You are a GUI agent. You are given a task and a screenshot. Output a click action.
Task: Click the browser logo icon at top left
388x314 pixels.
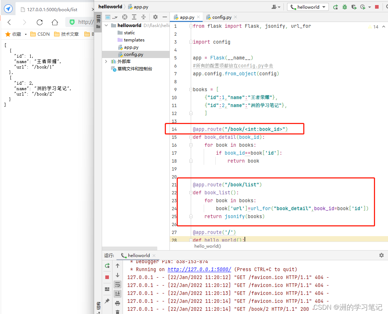click(8, 9)
